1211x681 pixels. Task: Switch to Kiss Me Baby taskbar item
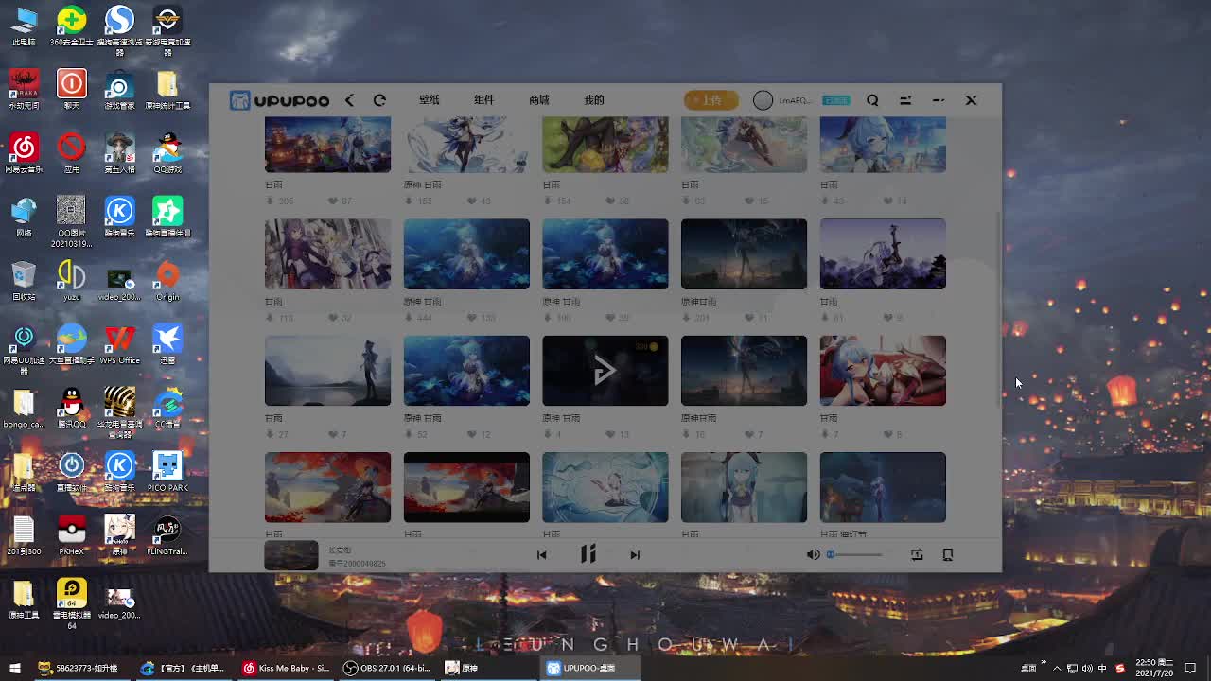(x=286, y=668)
